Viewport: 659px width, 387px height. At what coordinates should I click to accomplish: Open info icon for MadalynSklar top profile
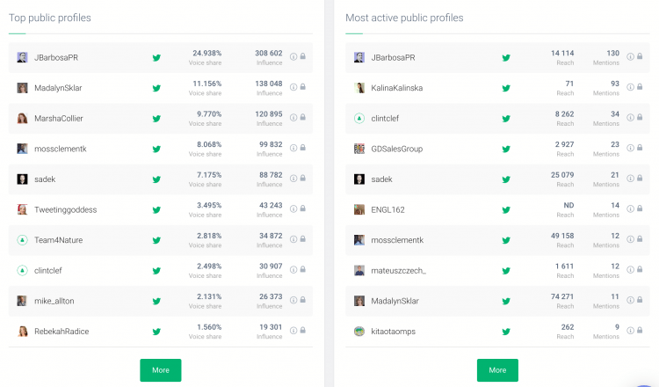(x=293, y=87)
